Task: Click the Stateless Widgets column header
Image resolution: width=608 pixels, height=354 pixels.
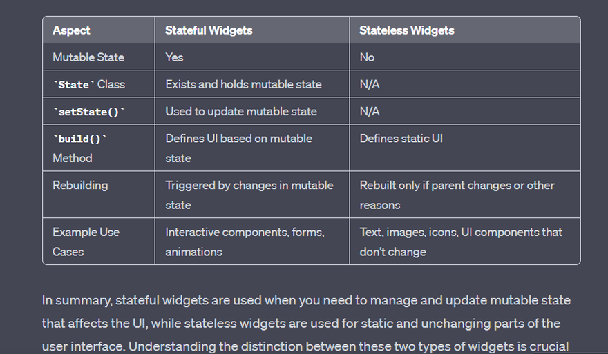Action: tap(406, 30)
